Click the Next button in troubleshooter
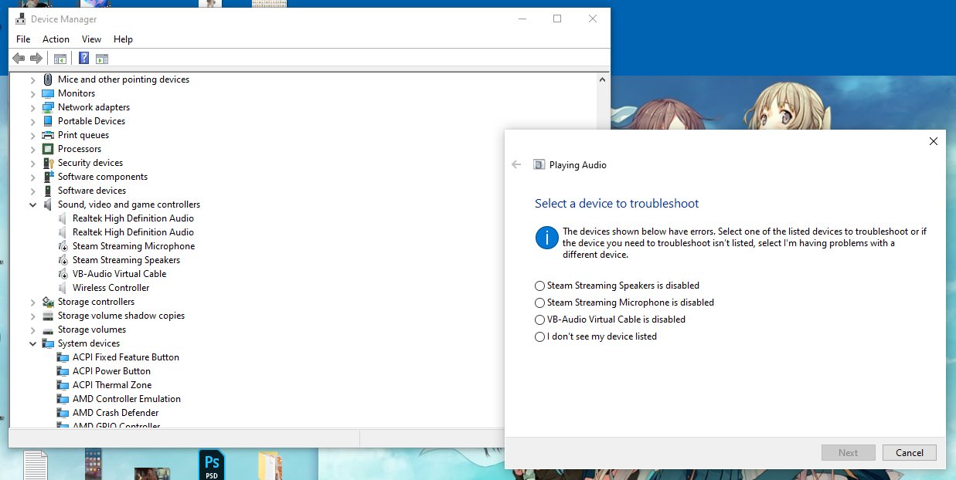 849,453
